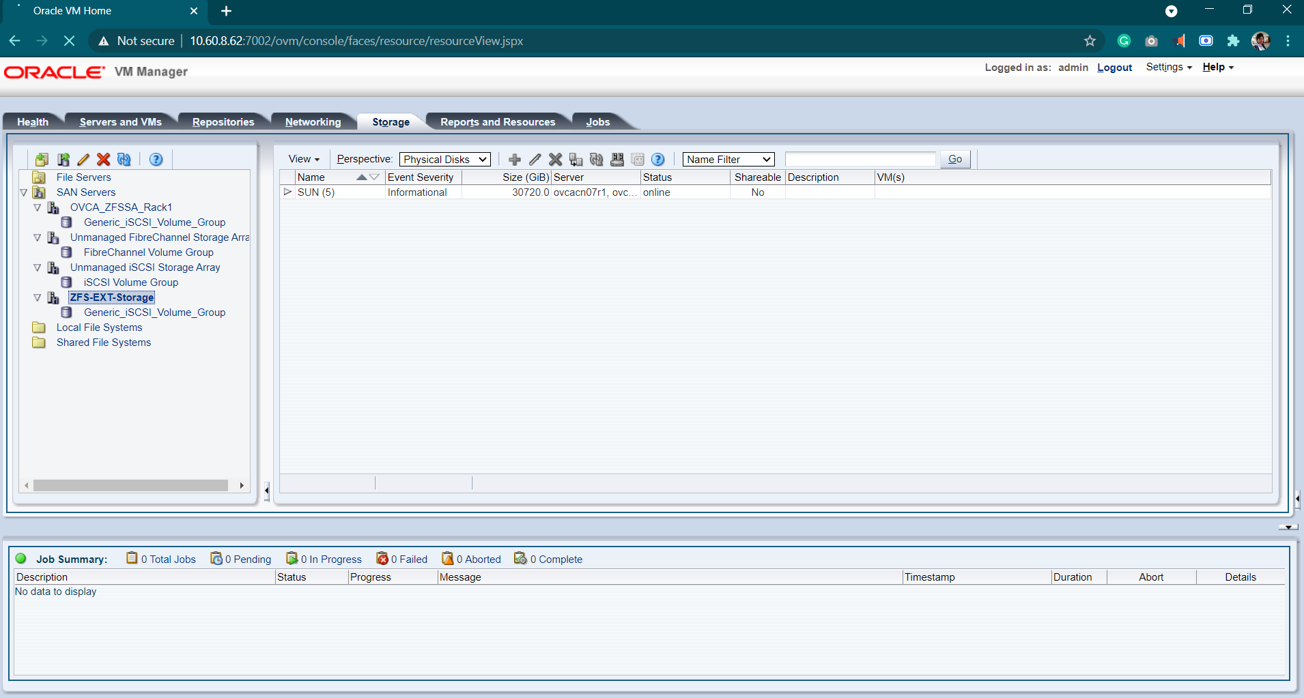The image size is (1304, 698).
Task: Open help icon in physical disks toolbar
Action: pos(658,159)
